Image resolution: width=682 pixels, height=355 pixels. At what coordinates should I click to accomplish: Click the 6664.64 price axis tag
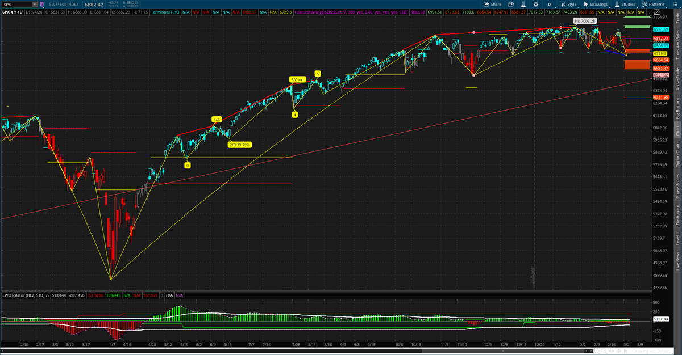point(660,60)
